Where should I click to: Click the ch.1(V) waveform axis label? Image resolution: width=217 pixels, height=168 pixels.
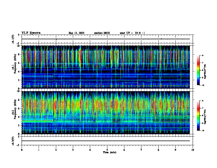point(13,39)
